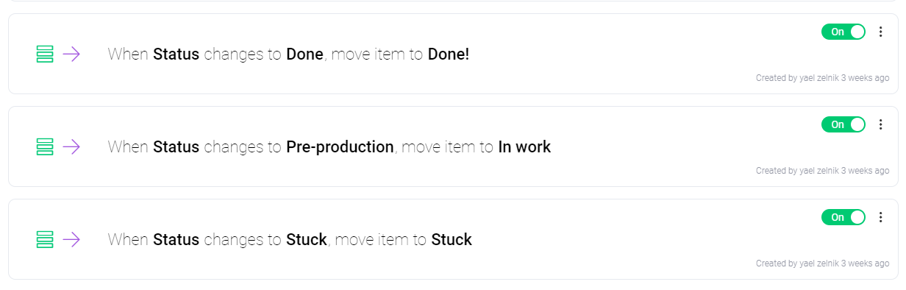The height and width of the screenshot is (290, 906).
Task: Click the green group icon in the Done! automation
Action: tap(45, 54)
